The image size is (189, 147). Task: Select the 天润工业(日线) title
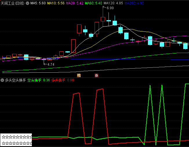coord(12,3)
